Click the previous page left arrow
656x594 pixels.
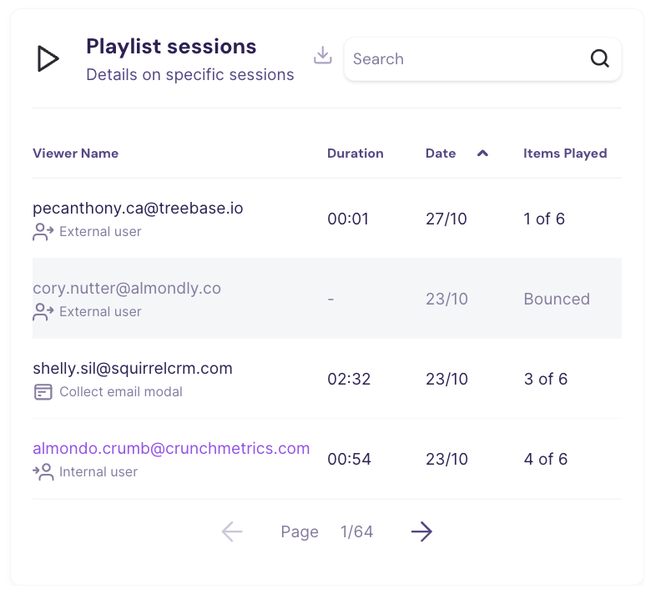pyautogui.click(x=232, y=531)
